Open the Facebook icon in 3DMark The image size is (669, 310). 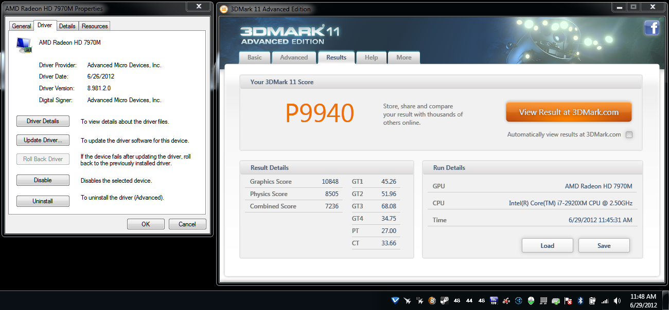(652, 27)
